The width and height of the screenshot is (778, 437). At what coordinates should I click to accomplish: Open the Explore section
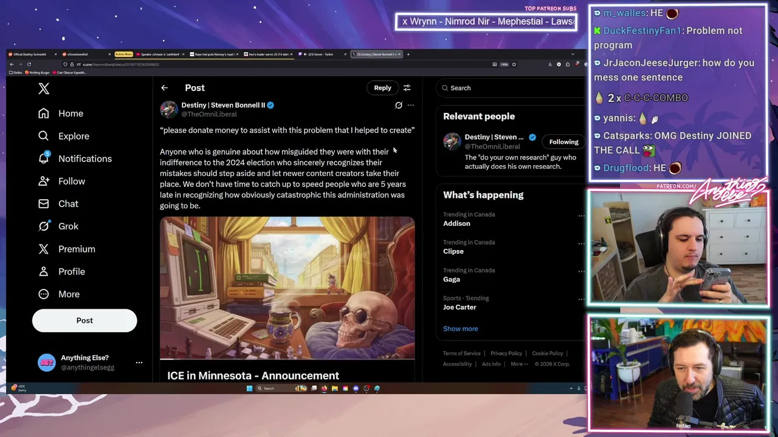click(64, 136)
